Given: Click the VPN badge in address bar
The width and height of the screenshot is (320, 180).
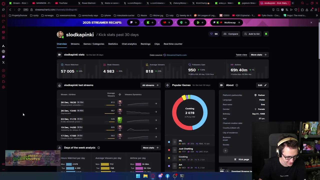Looking at the screenshot, I should [26, 9].
